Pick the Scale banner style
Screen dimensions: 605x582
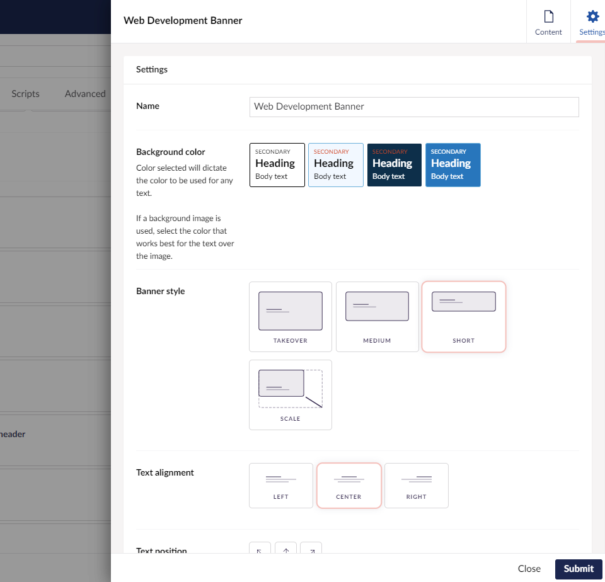[x=290, y=394]
